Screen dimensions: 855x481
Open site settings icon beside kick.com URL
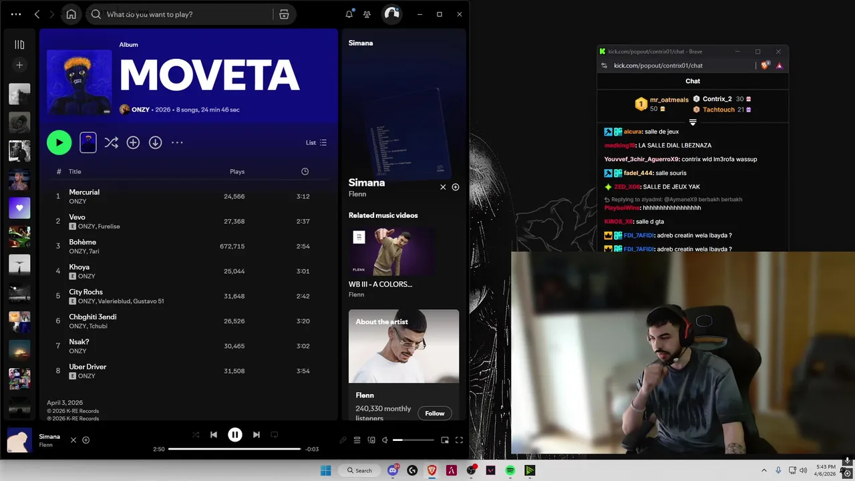tap(604, 65)
